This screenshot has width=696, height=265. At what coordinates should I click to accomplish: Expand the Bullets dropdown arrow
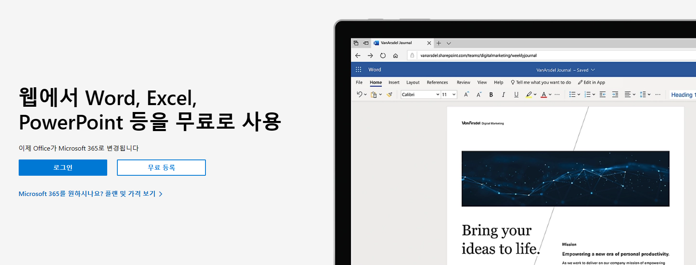click(579, 95)
